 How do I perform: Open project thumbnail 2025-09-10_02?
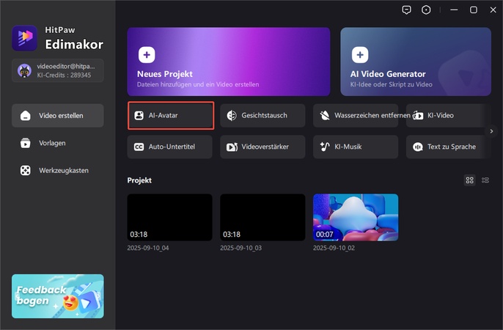pyautogui.click(x=356, y=217)
